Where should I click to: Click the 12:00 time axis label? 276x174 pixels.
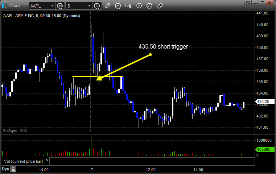point(151,170)
